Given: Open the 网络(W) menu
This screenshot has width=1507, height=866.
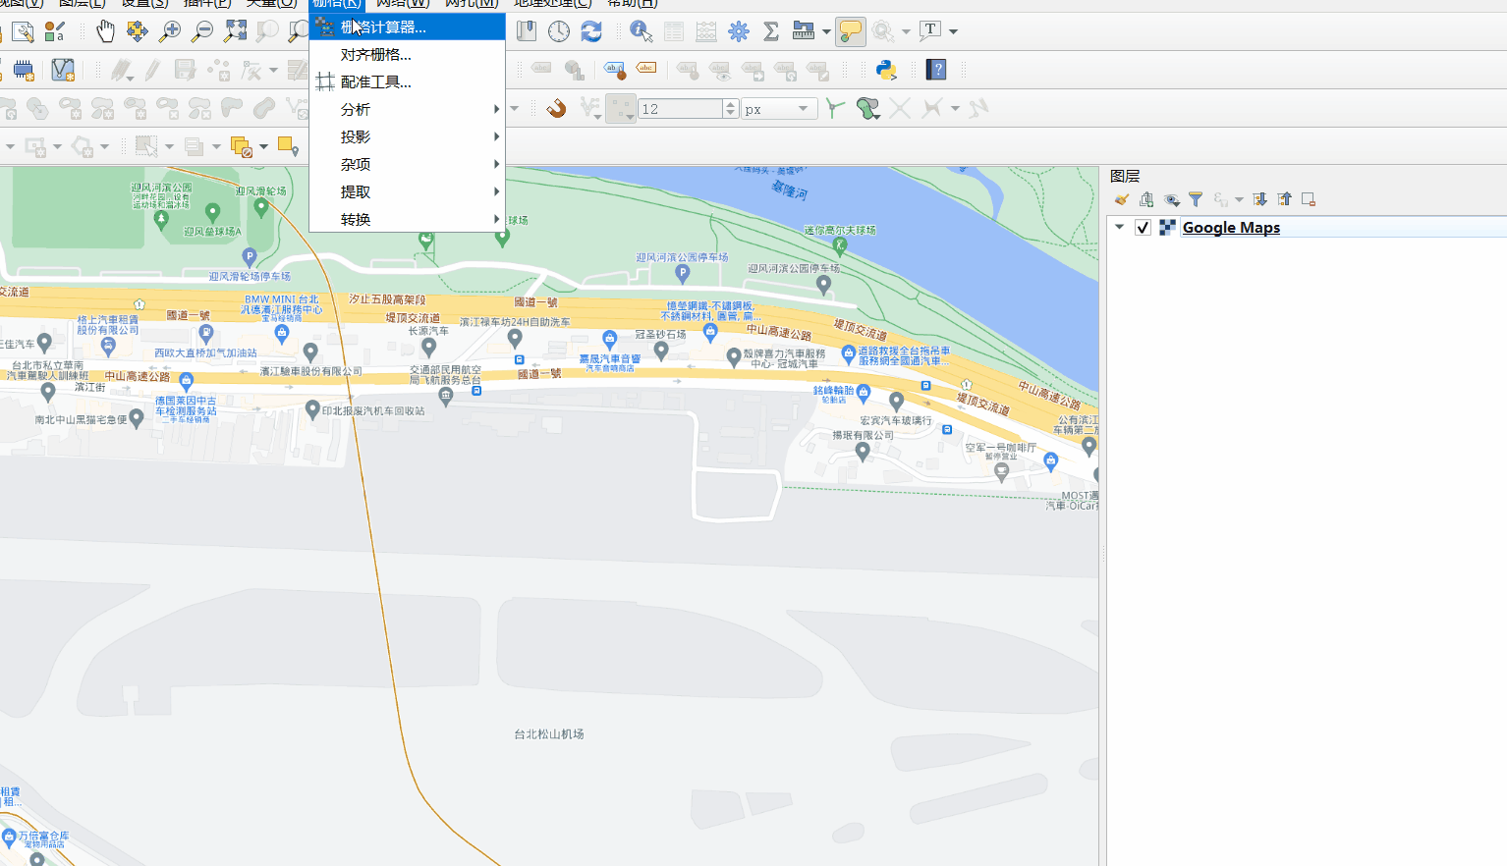Looking at the screenshot, I should pyautogui.click(x=403, y=4).
